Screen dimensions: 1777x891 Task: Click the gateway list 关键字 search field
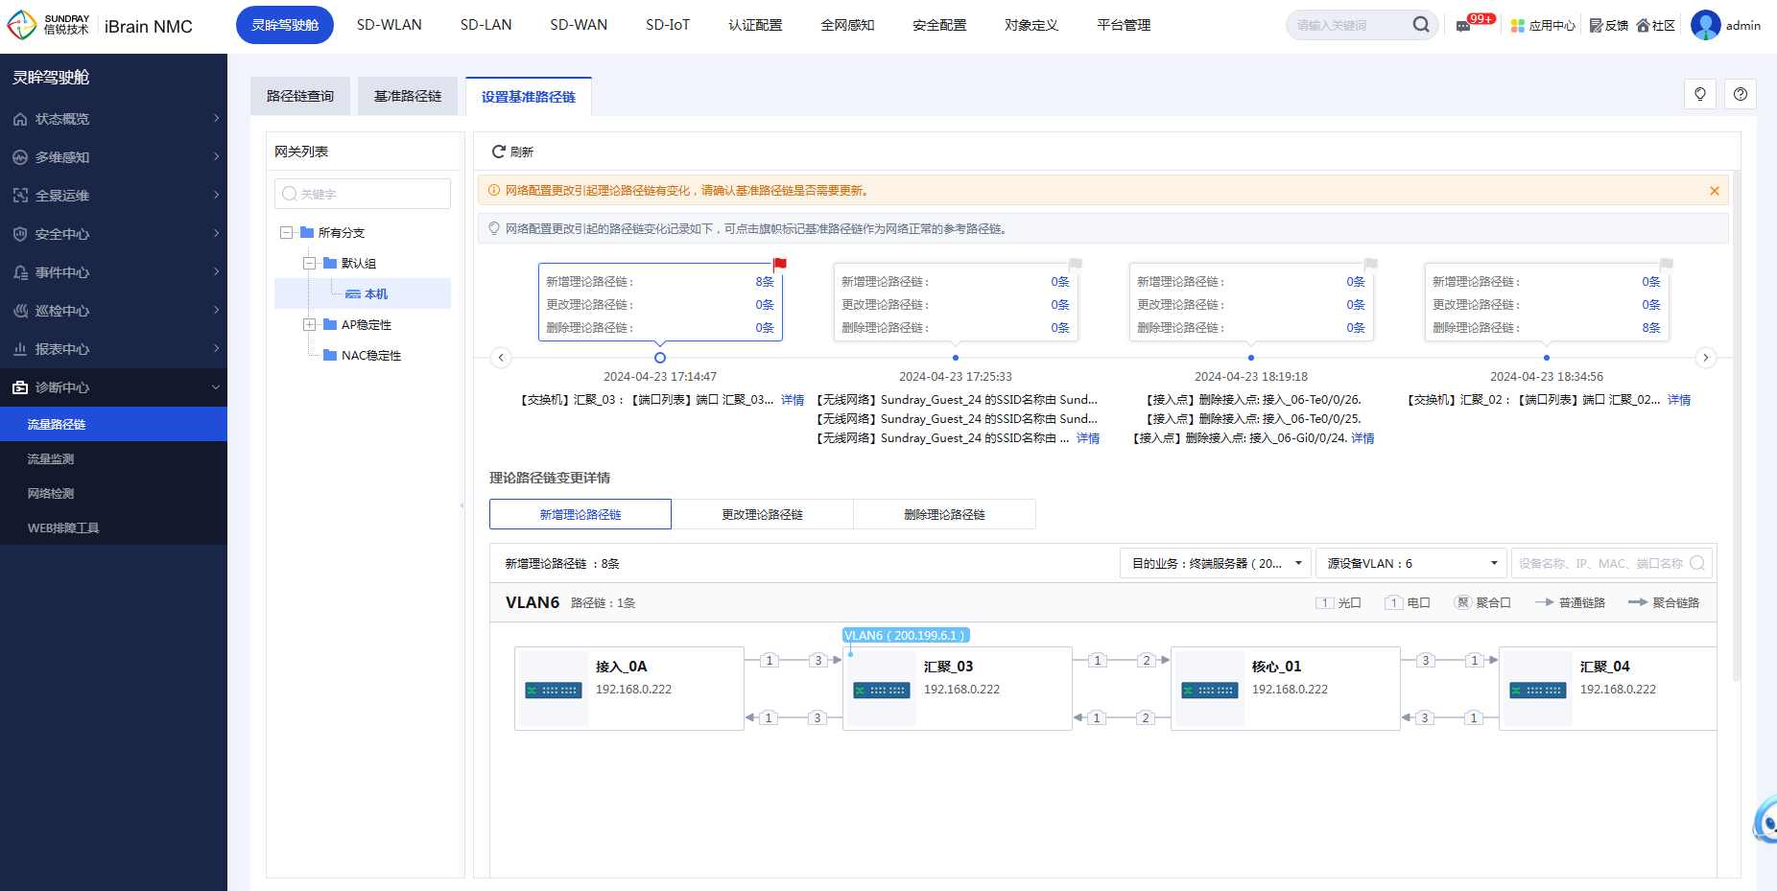(x=363, y=194)
